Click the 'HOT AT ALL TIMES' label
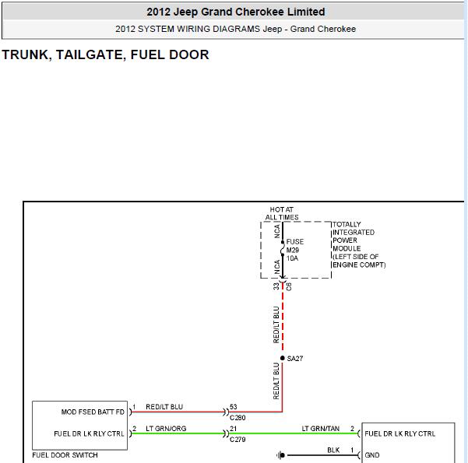The width and height of the screenshot is (468, 463). pyautogui.click(x=282, y=213)
